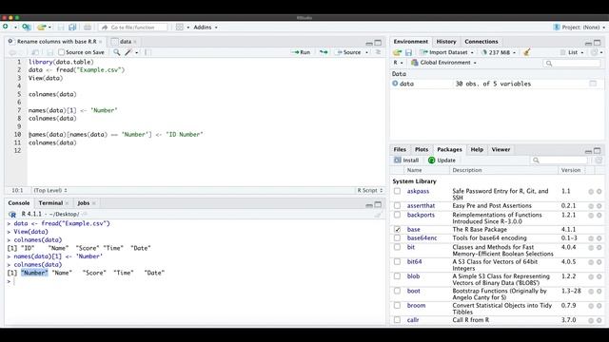The height and width of the screenshot is (342, 609).
Task: Remove the askpass package
Action: click(x=599, y=191)
